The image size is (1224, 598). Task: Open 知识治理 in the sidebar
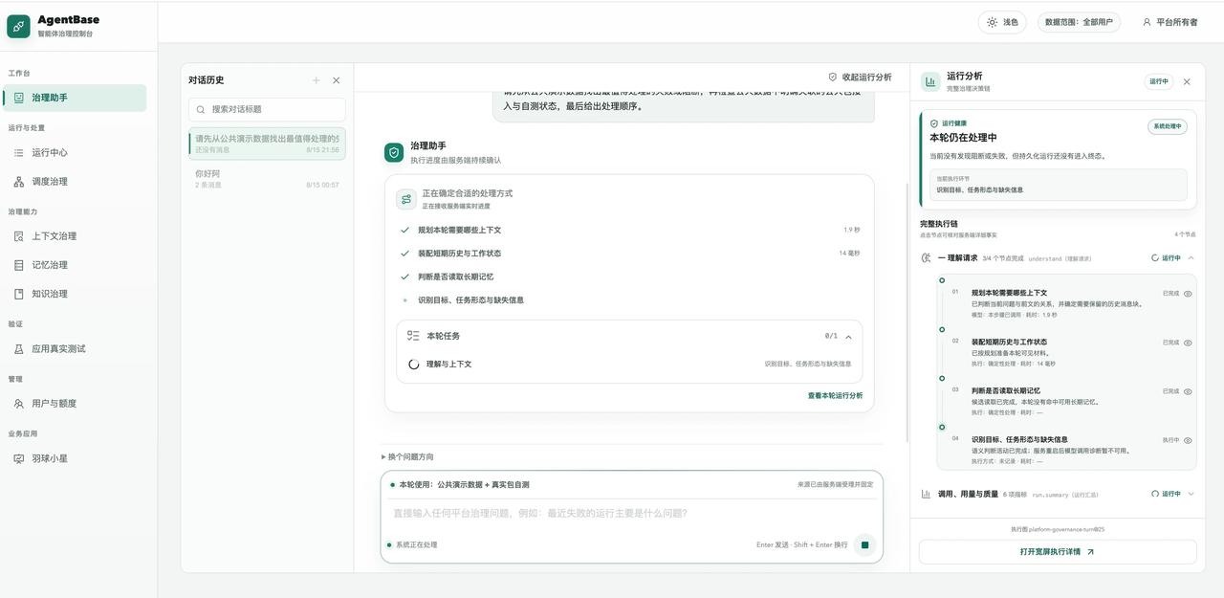click(75, 294)
